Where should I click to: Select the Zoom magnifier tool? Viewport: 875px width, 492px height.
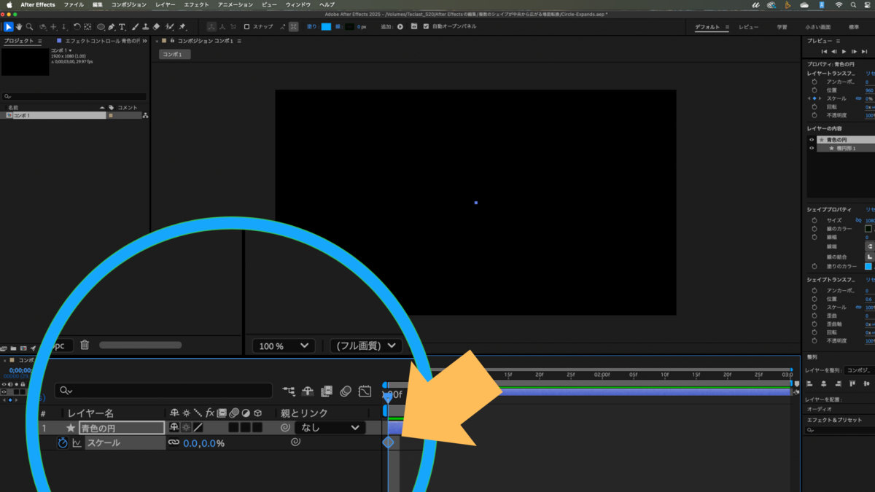coord(29,27)
